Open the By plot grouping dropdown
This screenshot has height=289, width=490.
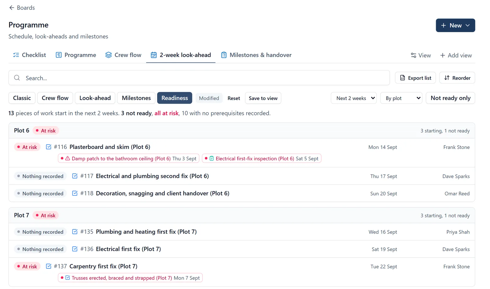[x=401, y=98]
